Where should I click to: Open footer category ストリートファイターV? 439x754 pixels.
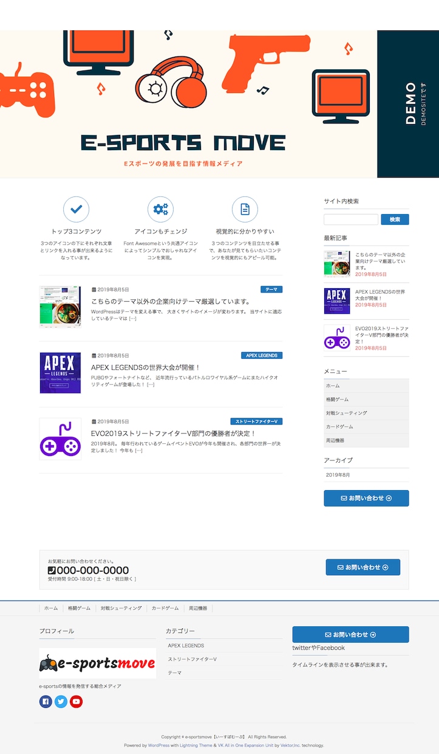[x=192, y=659]
